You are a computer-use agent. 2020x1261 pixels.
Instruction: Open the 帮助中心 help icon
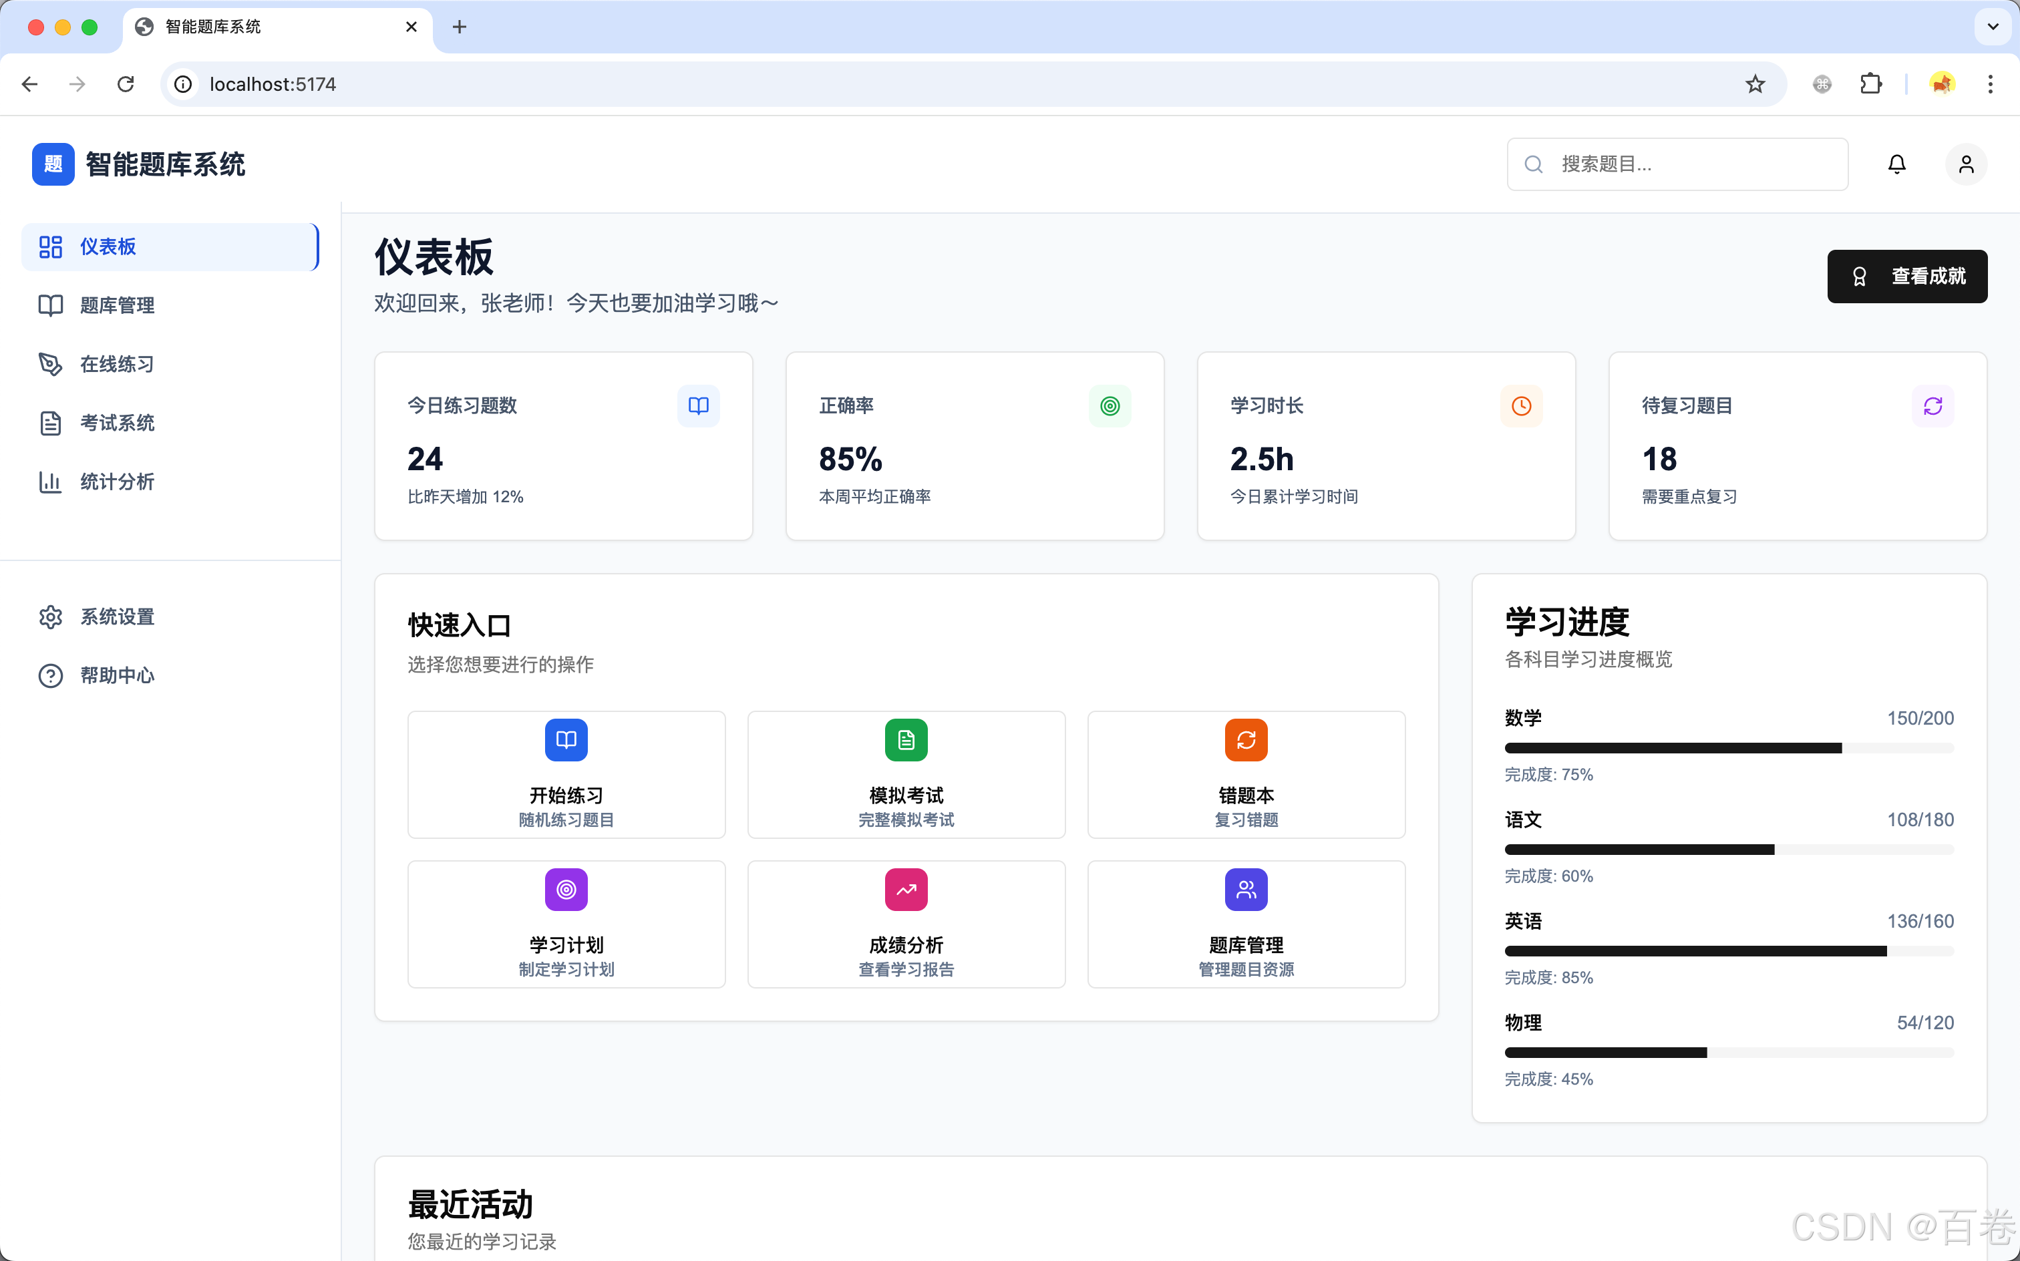50,675
